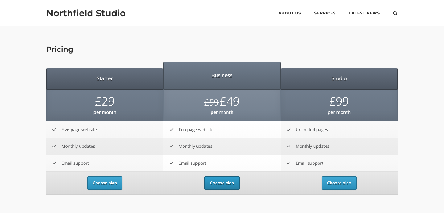Click per month under £29
The image size is (444, 213).
tap(105, 112)
